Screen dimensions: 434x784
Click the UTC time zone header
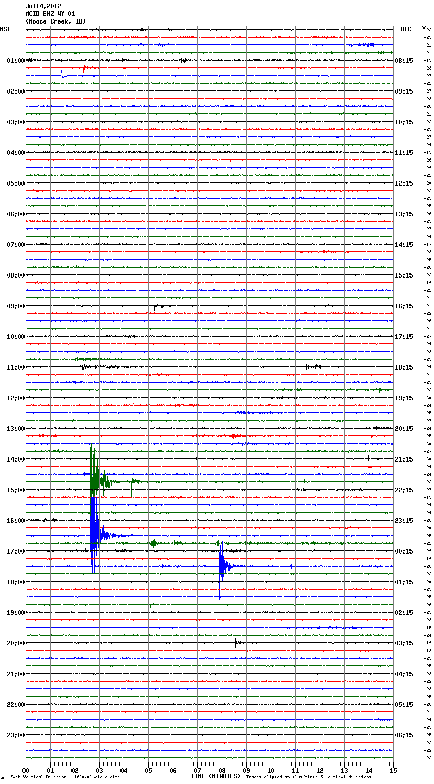coord(406,29)
